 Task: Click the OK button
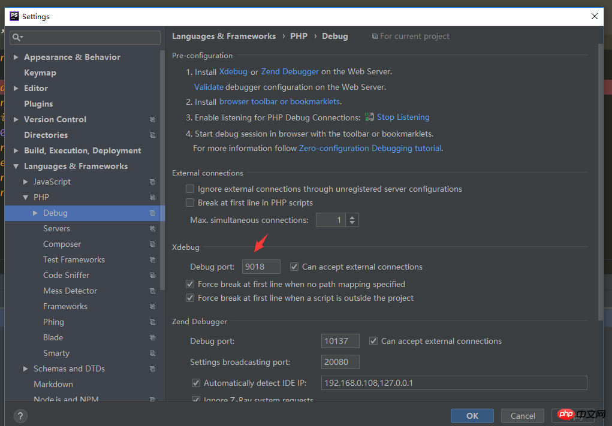pyautogui.click(x=472, y=416)
